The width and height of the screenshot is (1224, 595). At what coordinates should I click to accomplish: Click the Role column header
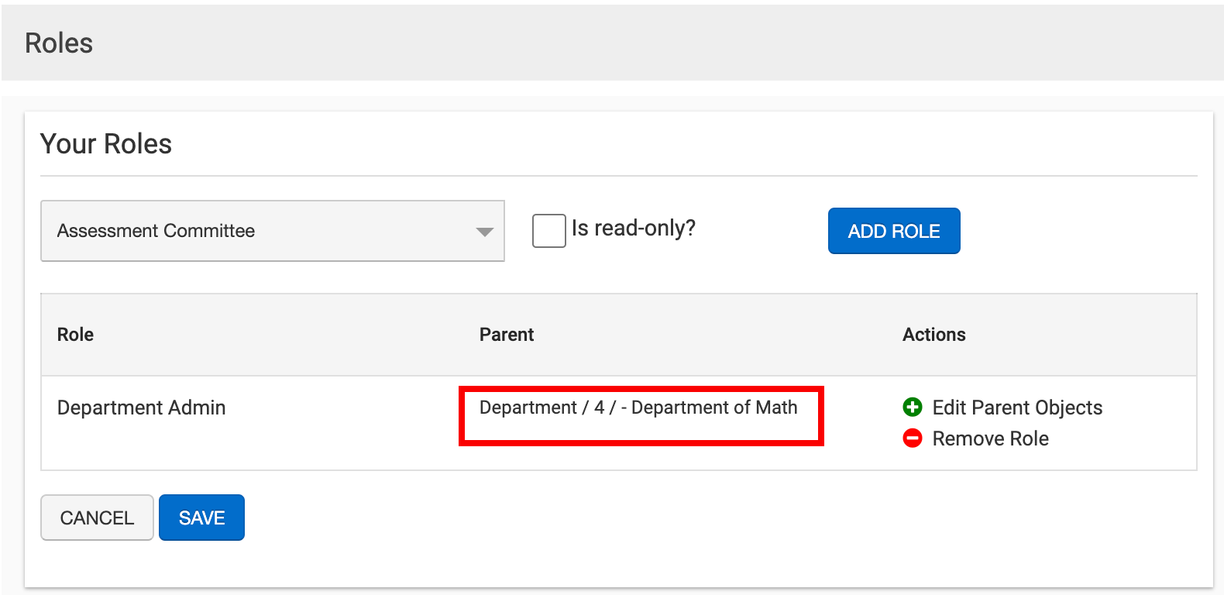pyautogui.click(x=75, y=335)
